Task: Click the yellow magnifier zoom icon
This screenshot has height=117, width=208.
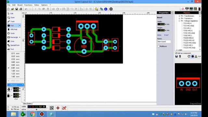Action: 96,9
